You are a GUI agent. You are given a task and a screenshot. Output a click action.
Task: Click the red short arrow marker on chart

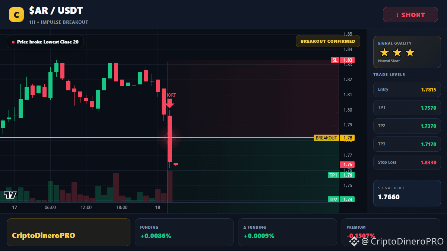click(169, 103)
